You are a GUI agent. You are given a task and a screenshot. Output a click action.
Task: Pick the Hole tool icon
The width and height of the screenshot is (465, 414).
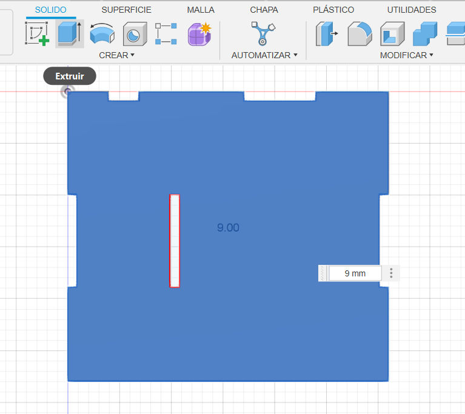pyautogui.click(x=135, y=33)
